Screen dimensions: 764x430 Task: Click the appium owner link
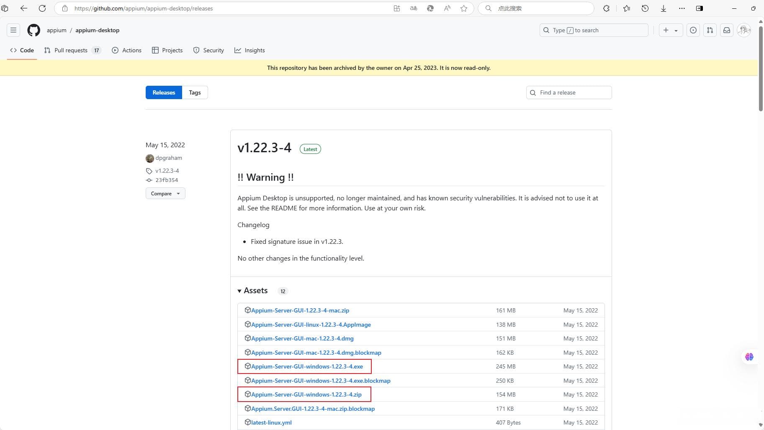pyautogui.click(x=57, y=30)
